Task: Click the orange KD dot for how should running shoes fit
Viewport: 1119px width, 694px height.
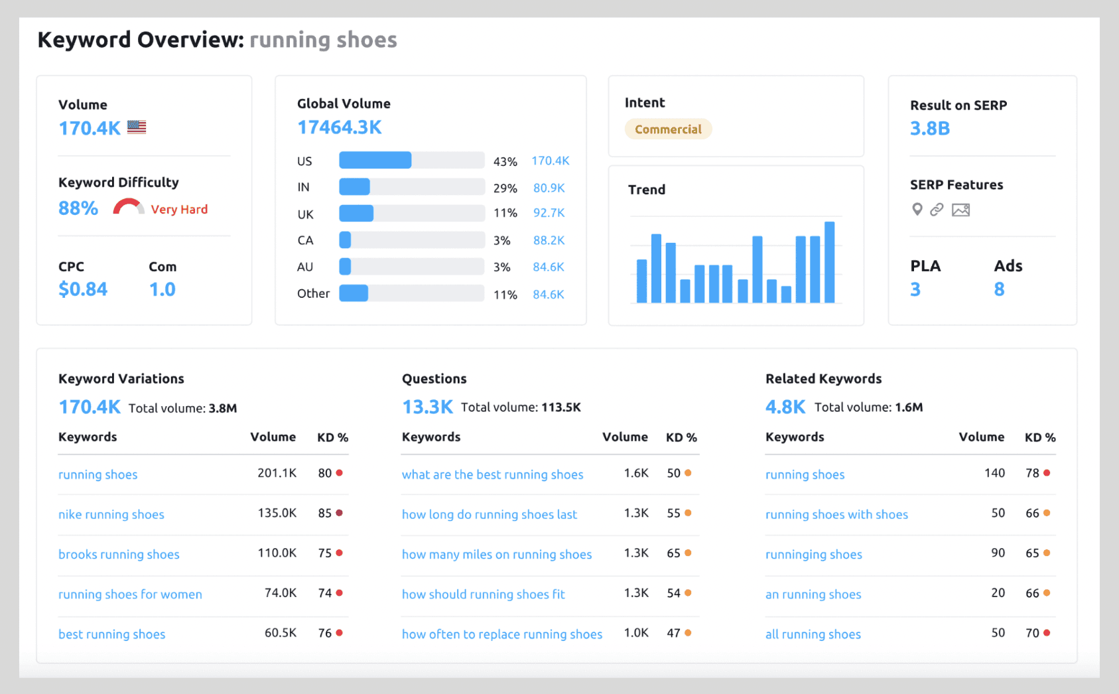Action: pyautogui.click(x=688, y=593)
